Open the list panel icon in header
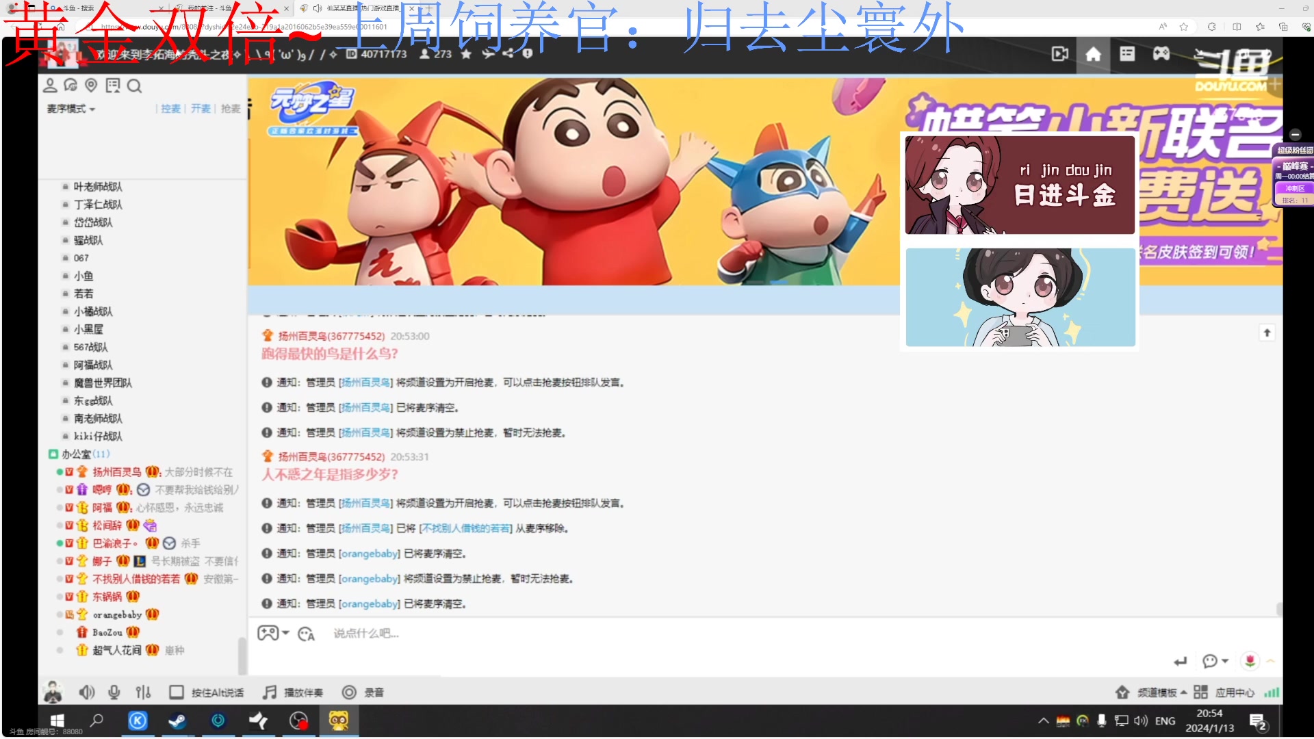Image resolution: width=1314 pixels, height=739 pixels. tap(1127, 53)
